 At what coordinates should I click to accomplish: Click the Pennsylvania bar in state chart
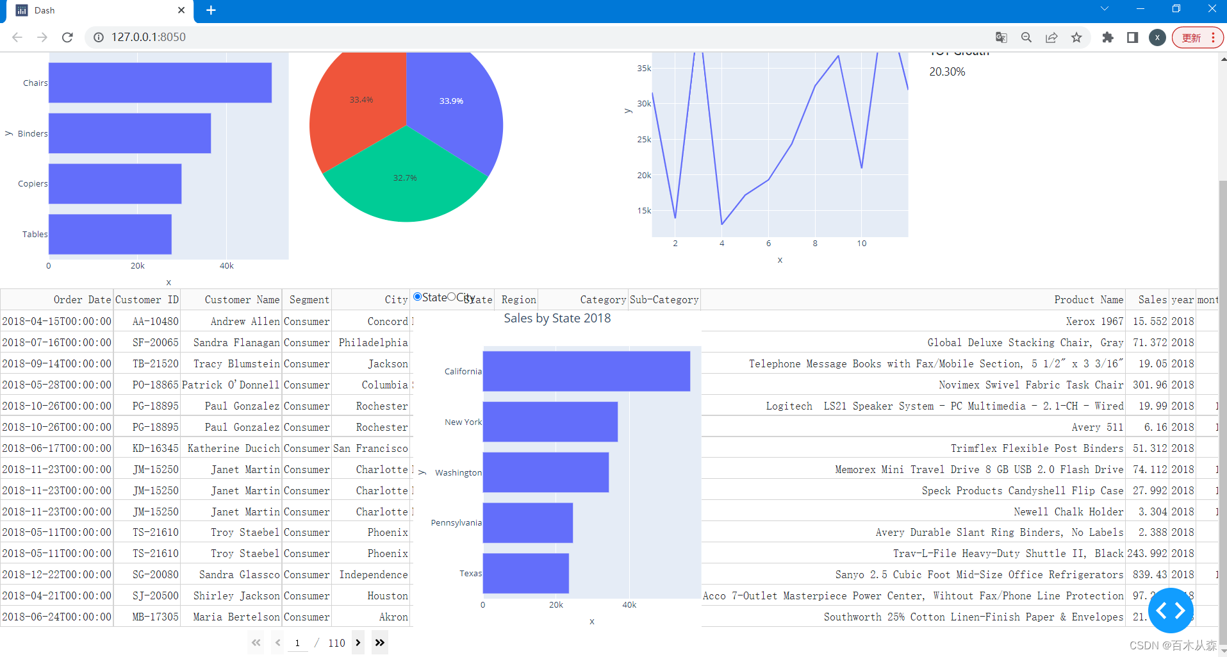pos(528,522)
